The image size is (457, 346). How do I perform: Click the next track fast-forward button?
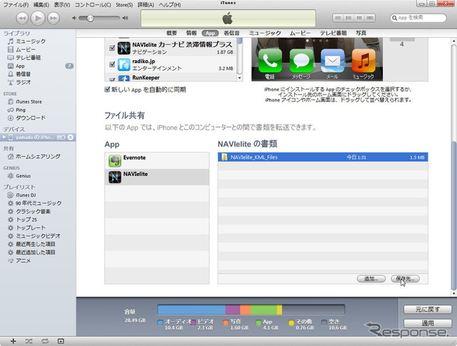click(54, 19)
